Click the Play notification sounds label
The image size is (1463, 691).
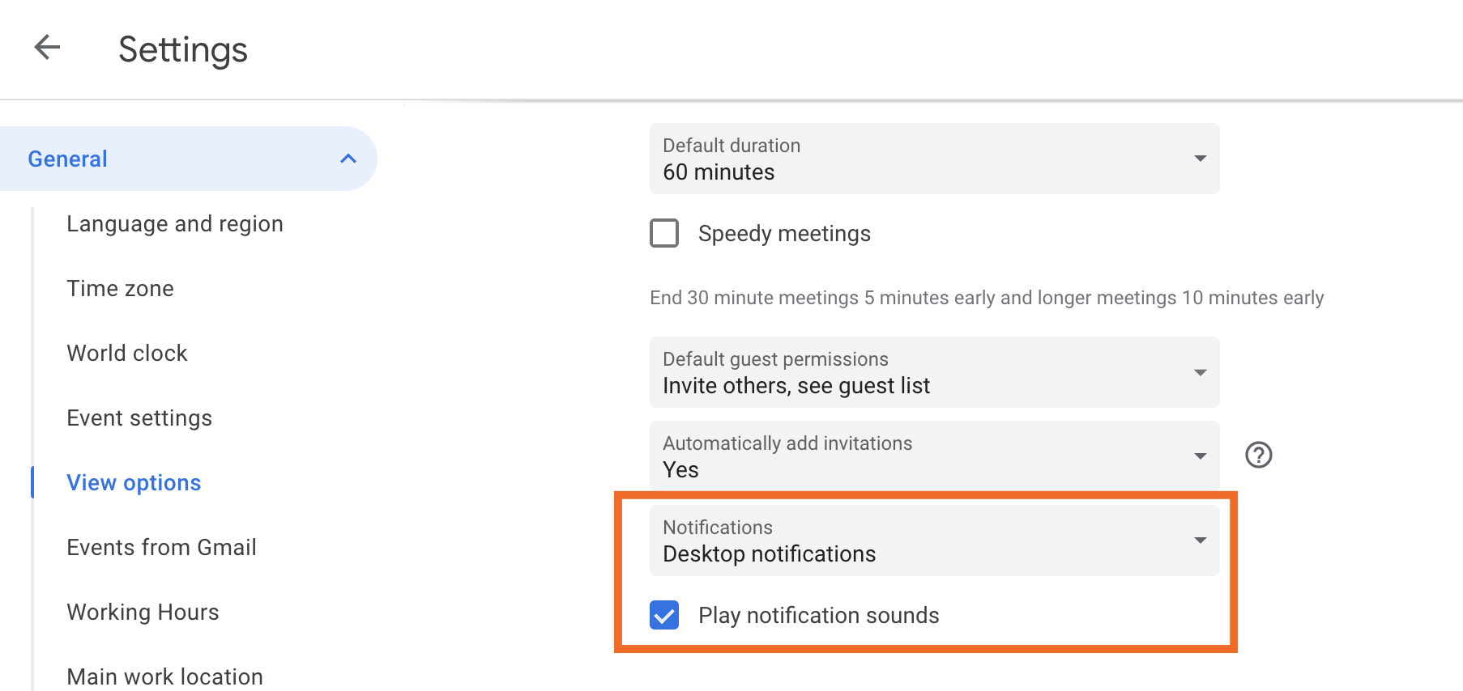click(818, 616)
